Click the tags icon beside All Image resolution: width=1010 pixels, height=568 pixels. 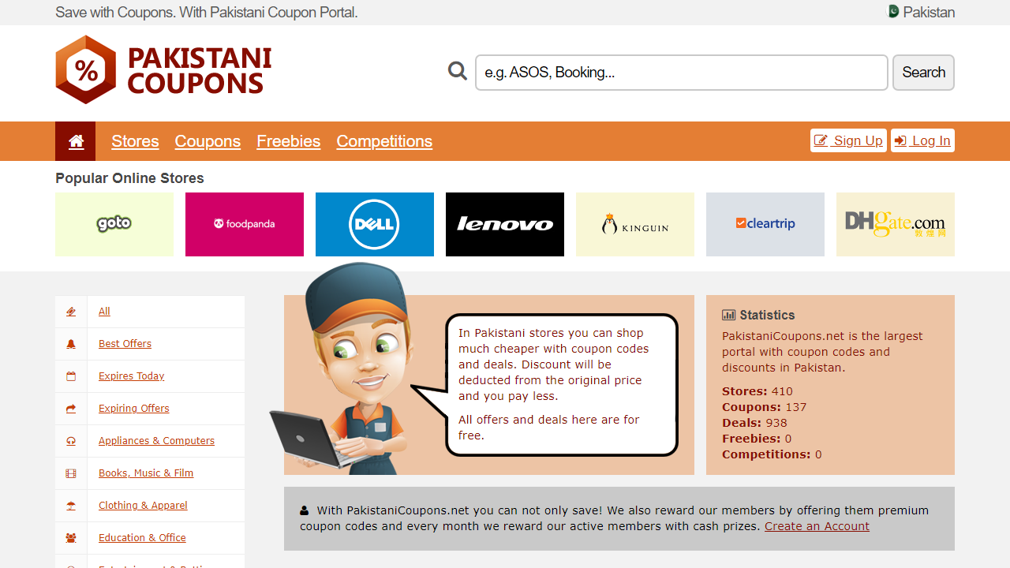pyautogui.click(x=70, y=311)
